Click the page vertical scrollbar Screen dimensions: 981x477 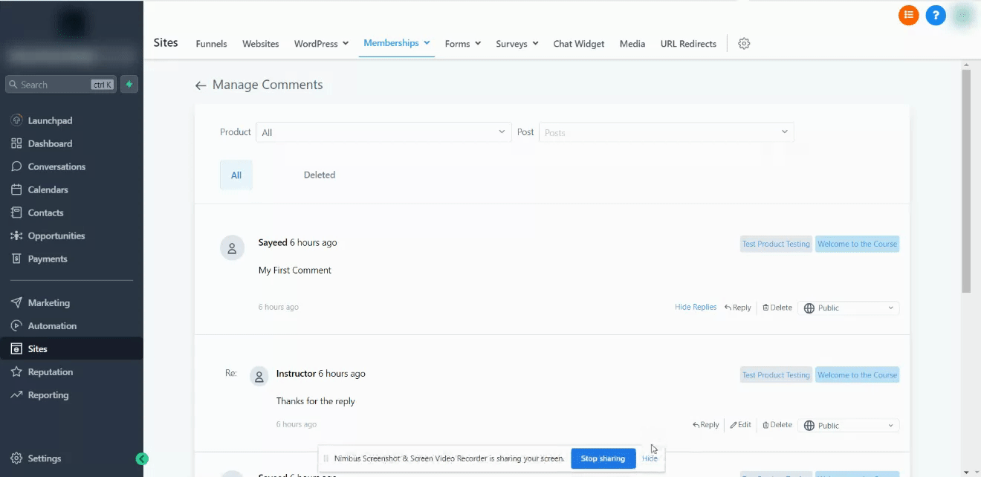point(966,181)
